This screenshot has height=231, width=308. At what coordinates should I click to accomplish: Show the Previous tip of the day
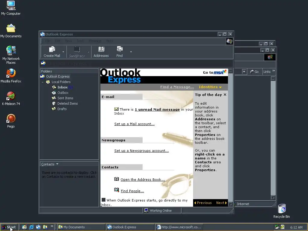coord(203,203)
